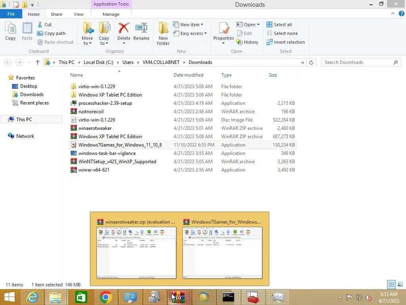Open Google Chrome from taskbar
The height and width of the screenshot is (305, 406).
coord(105,297)
